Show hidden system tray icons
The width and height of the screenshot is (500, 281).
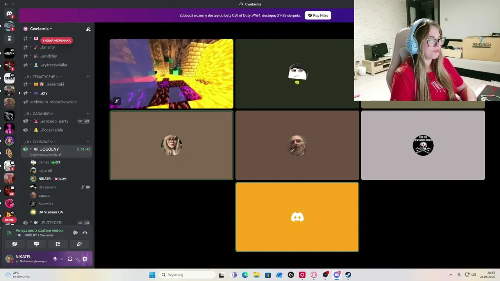coord(450,275)
